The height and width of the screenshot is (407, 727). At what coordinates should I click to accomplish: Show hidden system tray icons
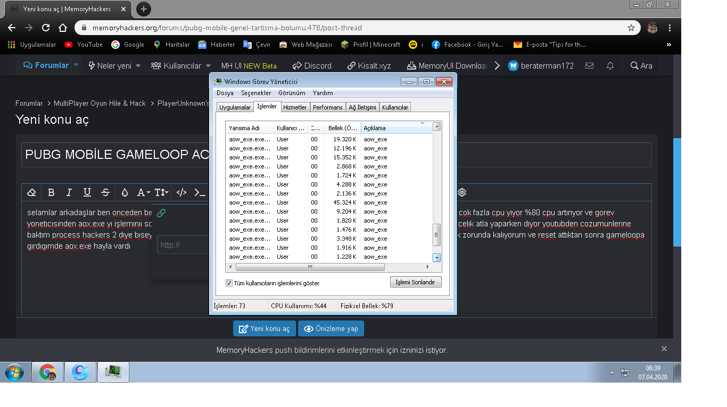(x=612, y=372)
